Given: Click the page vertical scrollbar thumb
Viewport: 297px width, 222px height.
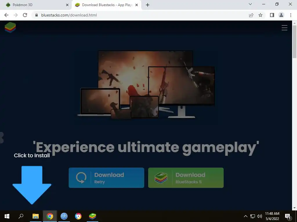Looking at the screenshot, I should pos(294,42).
